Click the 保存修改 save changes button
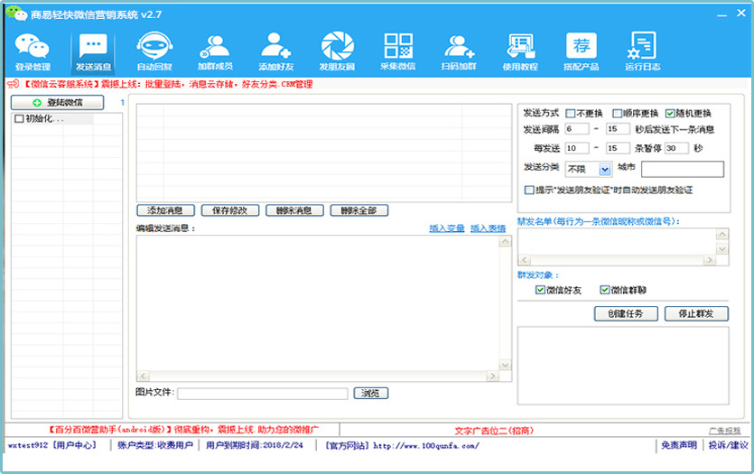Image resolution: width=754 pixels, height=474 pixels. pos(230,210)
